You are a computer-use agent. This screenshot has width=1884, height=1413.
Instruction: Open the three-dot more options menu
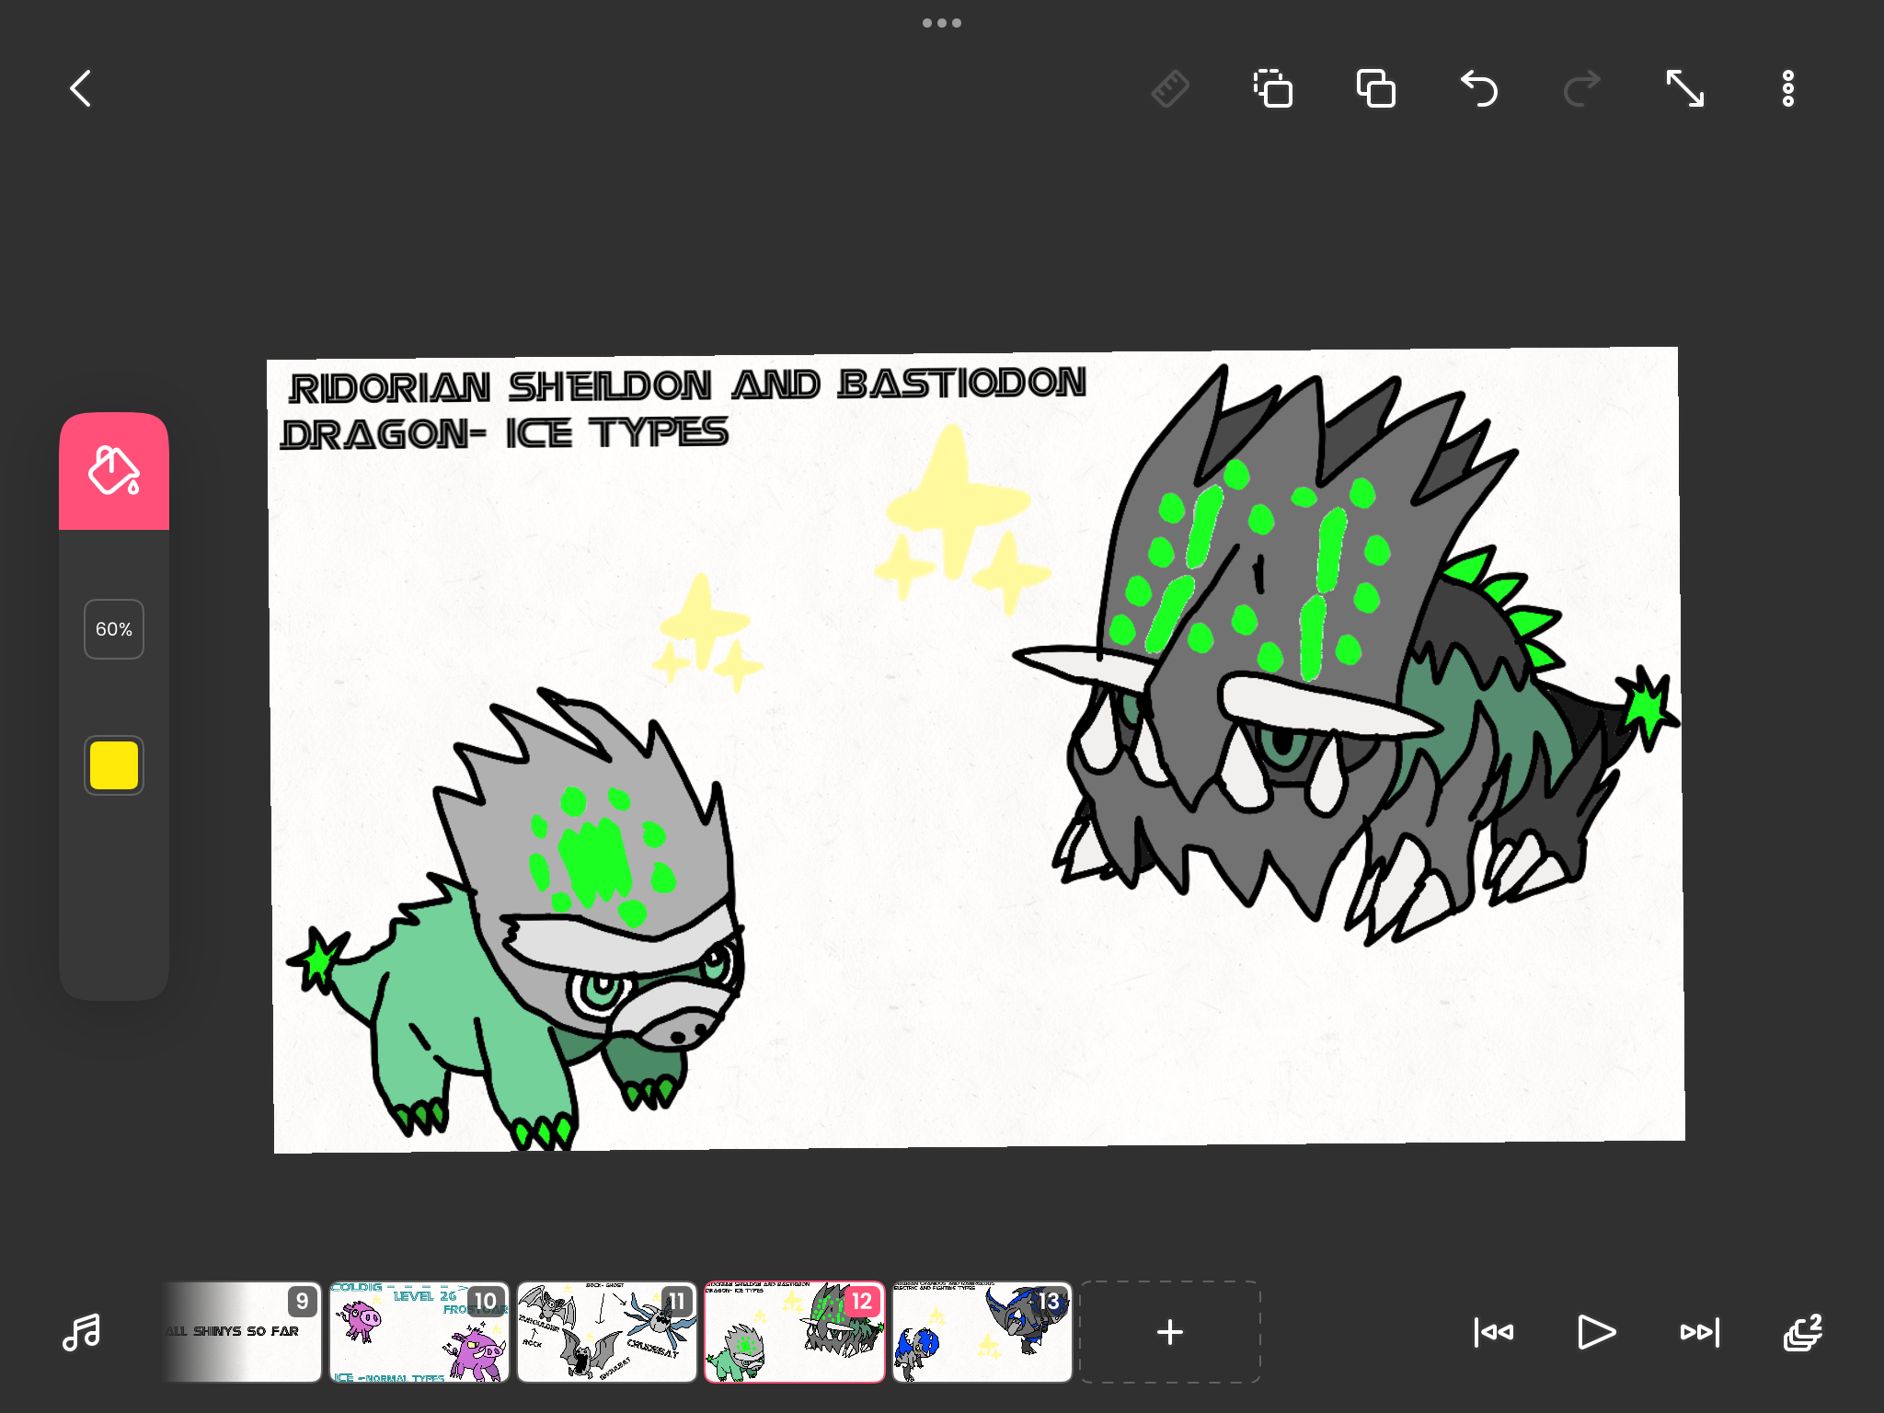[x=1787, y=88]
